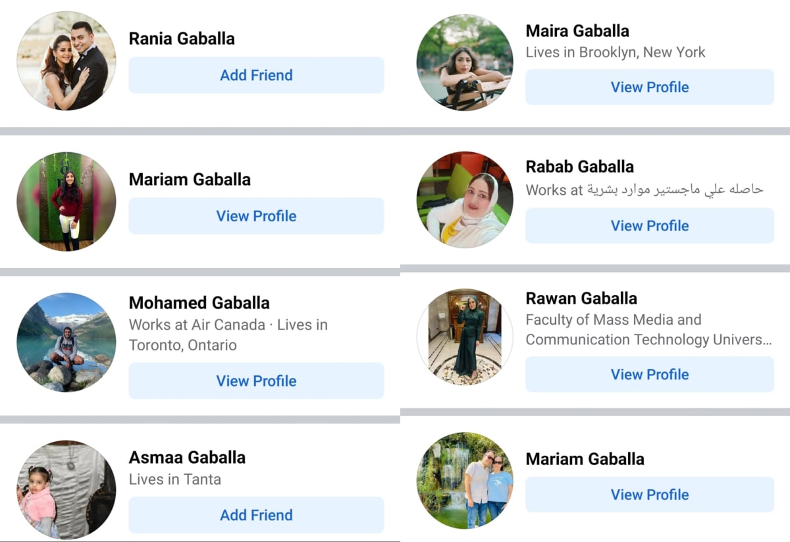Screen dimensions: 790x542
Task: Select the Mohamed Gaballa name link
Action: click(199, 303)
